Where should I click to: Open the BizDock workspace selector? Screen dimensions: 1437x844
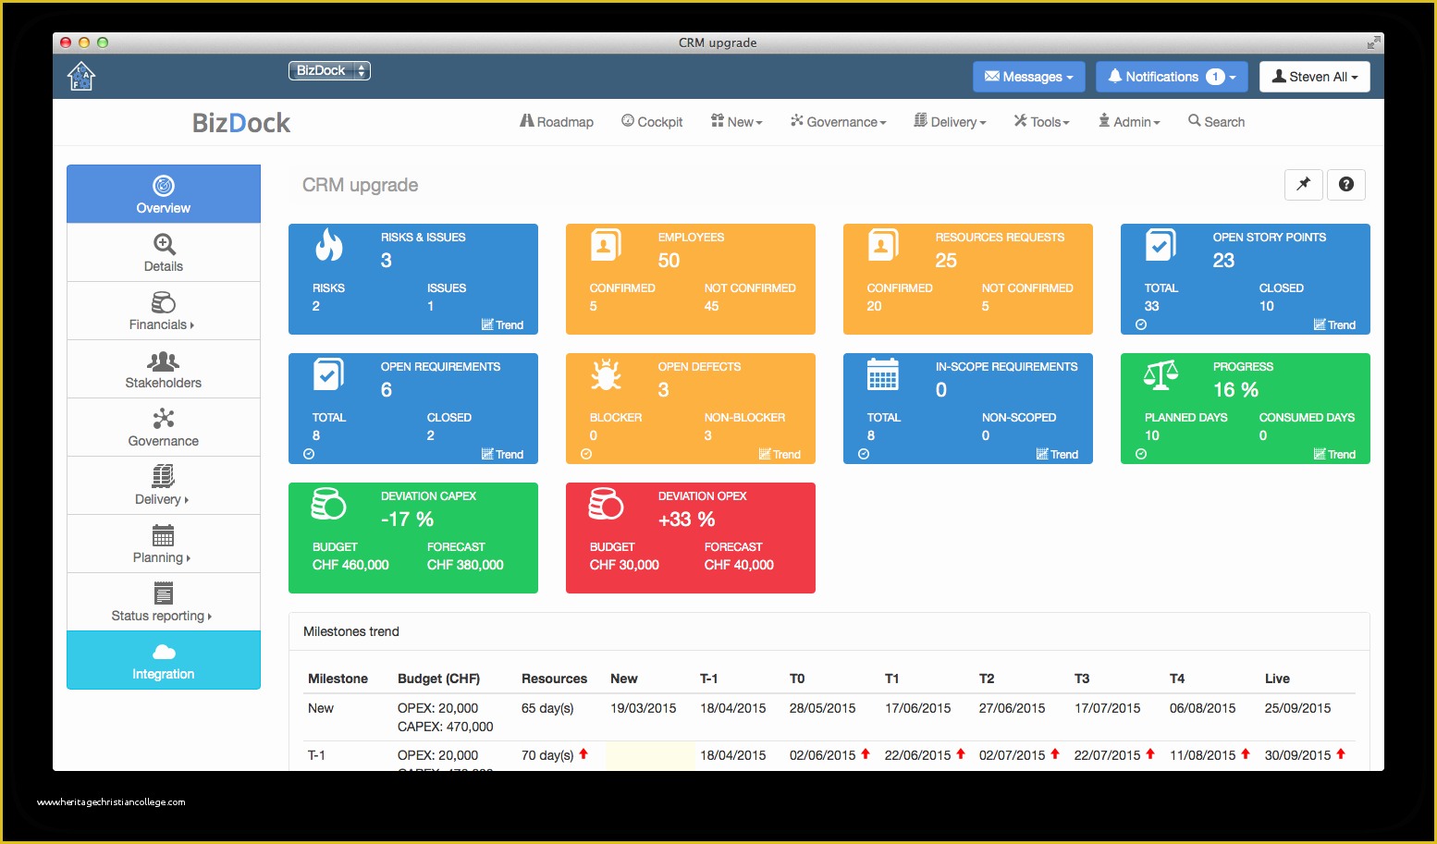pos(329,69)
